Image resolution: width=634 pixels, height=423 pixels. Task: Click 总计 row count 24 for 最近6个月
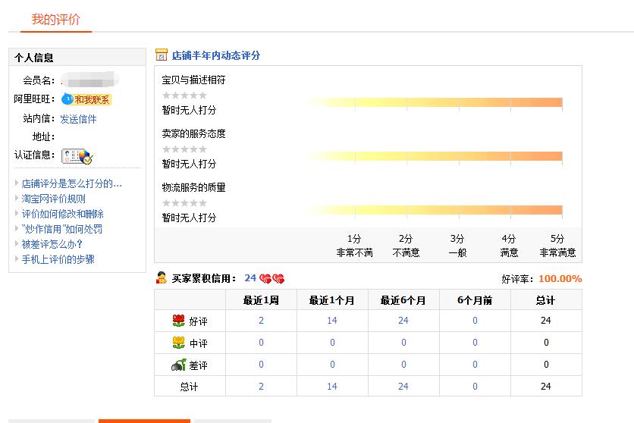click(403, 387)
